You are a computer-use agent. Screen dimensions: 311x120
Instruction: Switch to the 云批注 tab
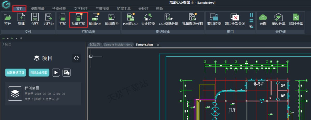tap(143, 9)
